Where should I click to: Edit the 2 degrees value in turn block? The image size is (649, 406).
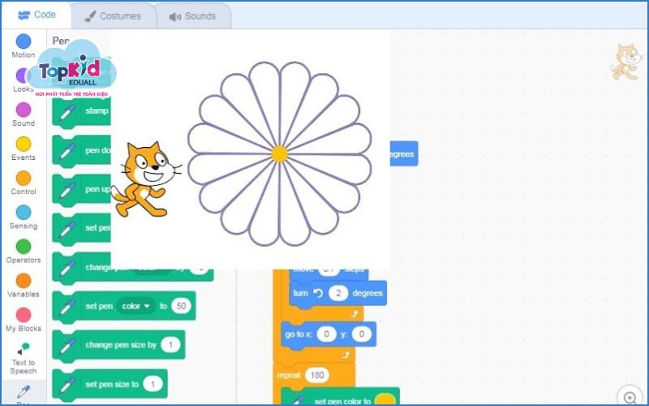tap(338, 293)
